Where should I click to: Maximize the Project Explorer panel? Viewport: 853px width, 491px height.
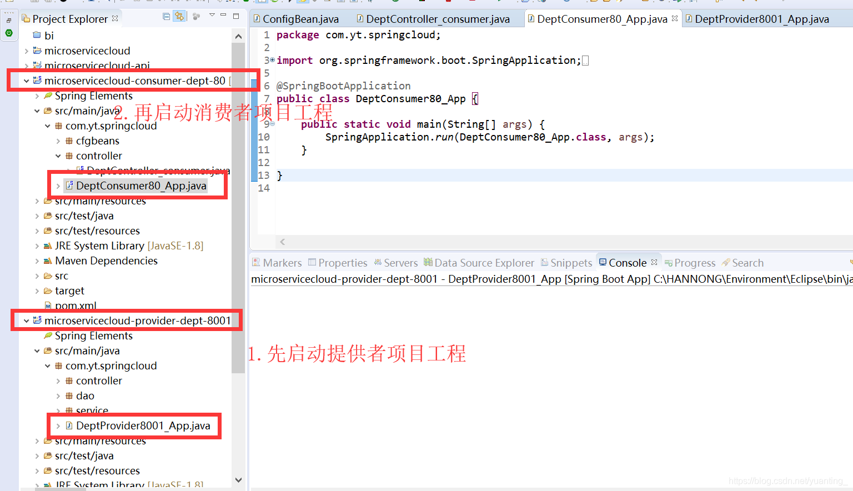(x=236, y=16)
